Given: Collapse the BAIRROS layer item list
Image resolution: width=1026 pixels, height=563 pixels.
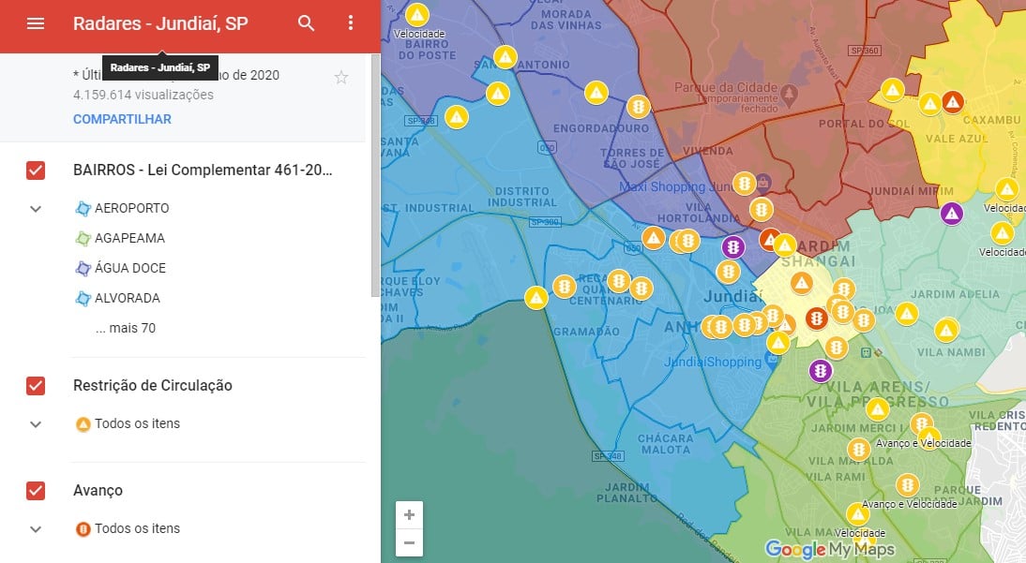Looking at the screenshot, I should coord(36,209).
